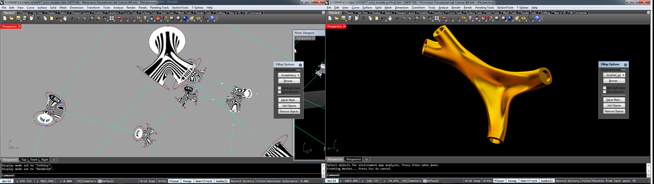Screen dimensions: 654x184
Task: Open Layers icon in left Rhino toolbar
Action: pyautogui.click(x=159, y=18)
